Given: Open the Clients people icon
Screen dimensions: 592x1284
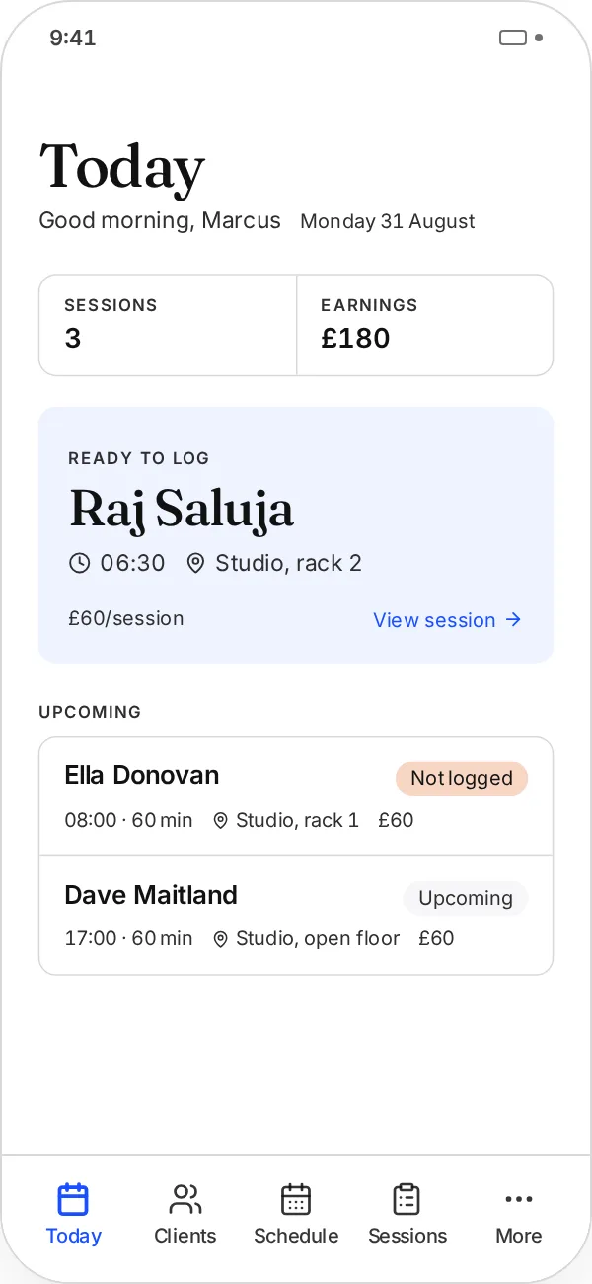Looking at the screenshot, I should pos(185,1199).
